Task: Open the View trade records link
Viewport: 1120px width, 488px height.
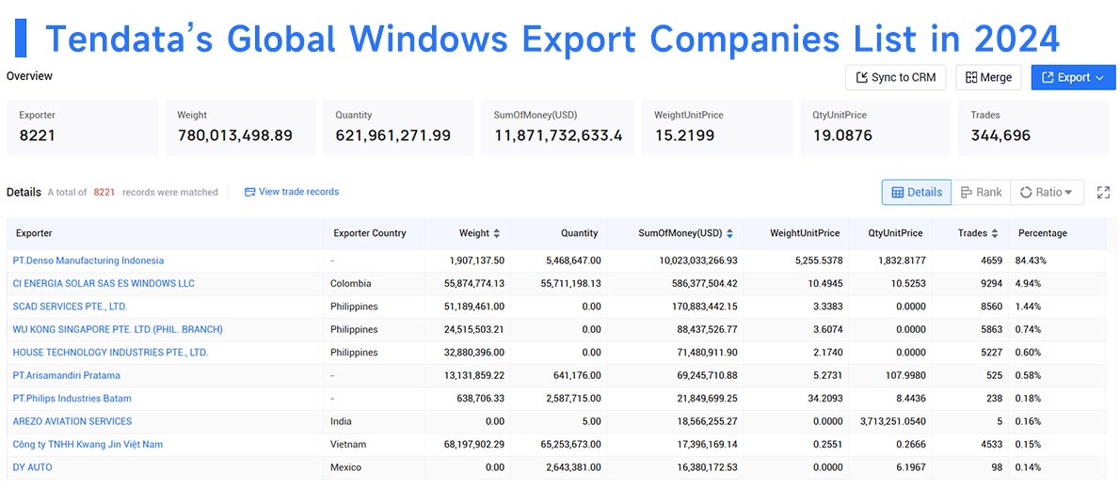Action: [298, 192]
